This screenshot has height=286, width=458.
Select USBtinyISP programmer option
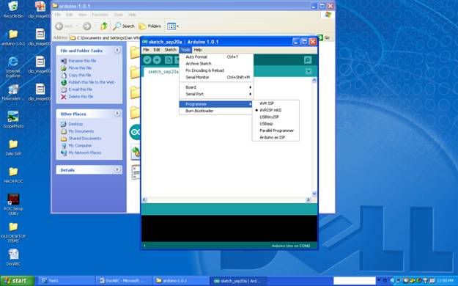click(x=276, y=117)
